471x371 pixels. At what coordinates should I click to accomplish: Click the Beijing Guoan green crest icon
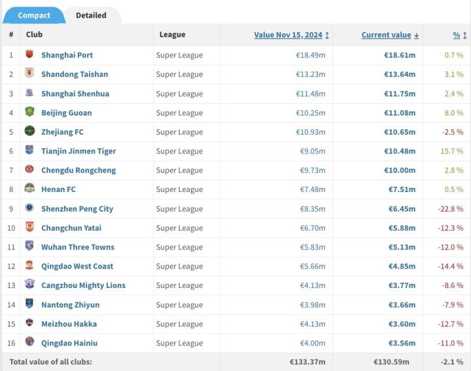pos(29,112)
